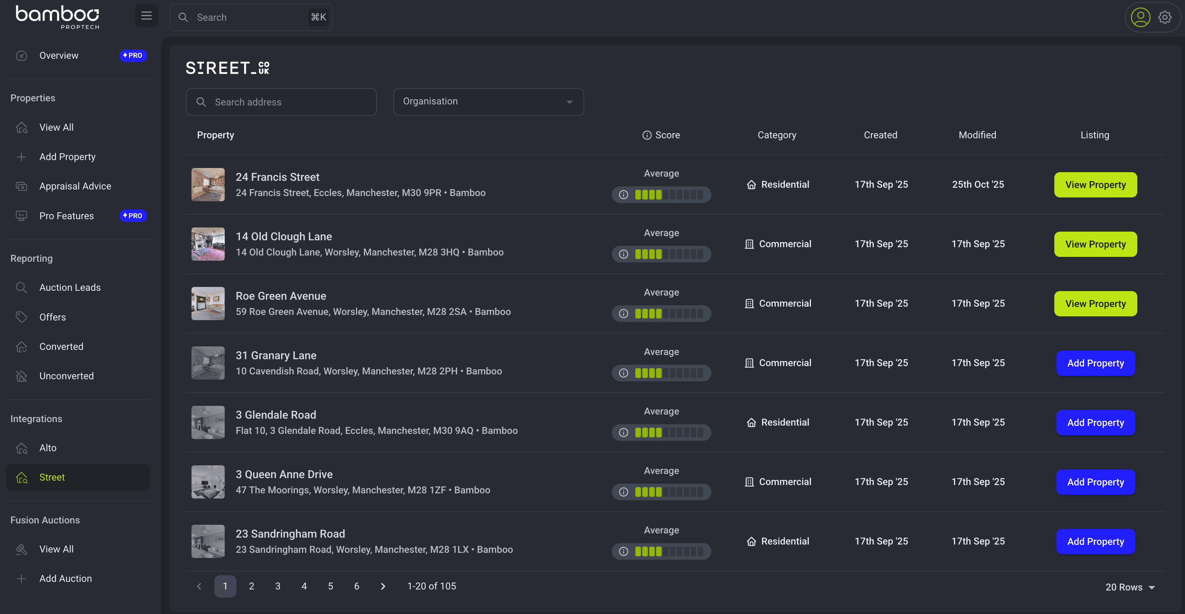This screenshot has width=1185, height=614.
Task: Click the hamburger menu icon
Action: click(146, 16)
